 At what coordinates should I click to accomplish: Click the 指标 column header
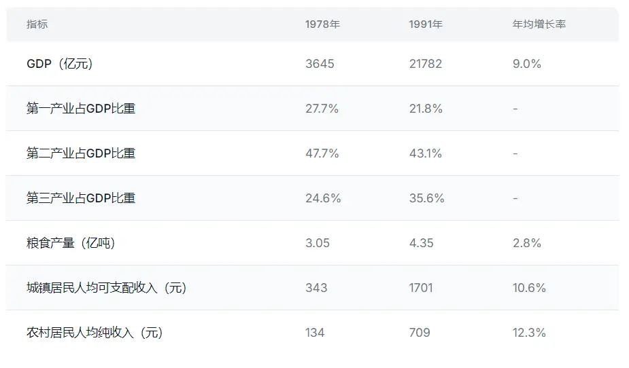37,24
